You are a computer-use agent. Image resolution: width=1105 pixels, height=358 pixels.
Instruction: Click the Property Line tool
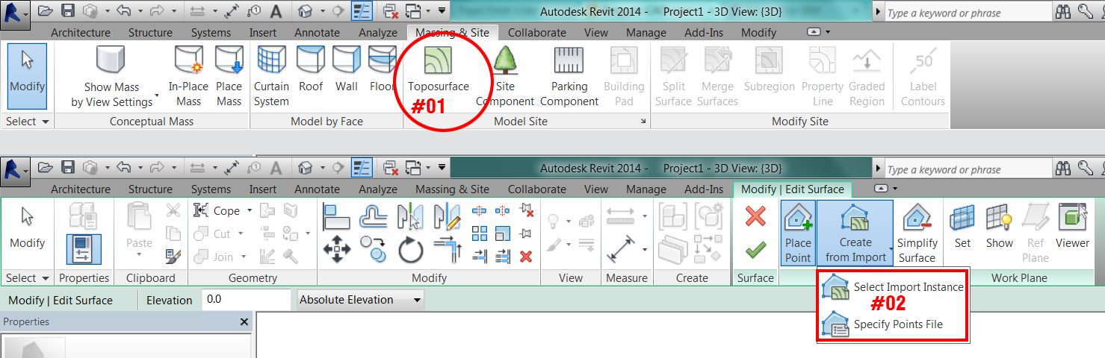pos(823,75)
